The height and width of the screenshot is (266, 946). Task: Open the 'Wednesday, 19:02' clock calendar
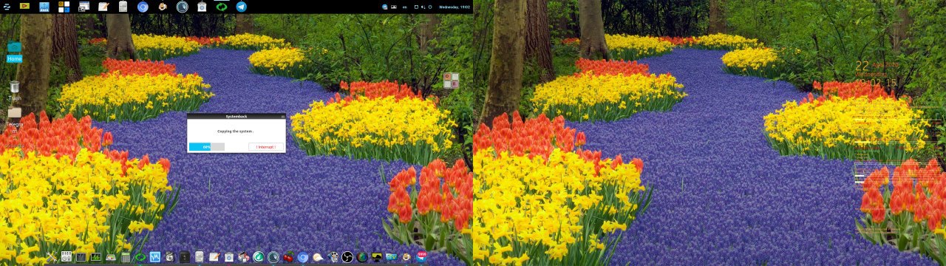tap(454, 7)
